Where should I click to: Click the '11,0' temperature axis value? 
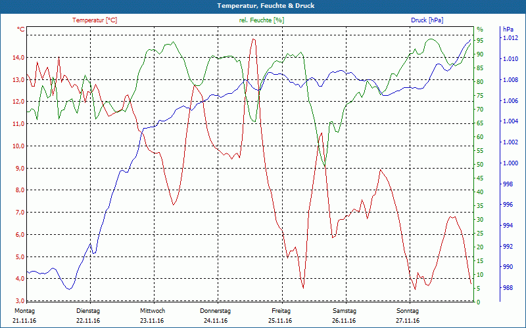coord(18,124)
